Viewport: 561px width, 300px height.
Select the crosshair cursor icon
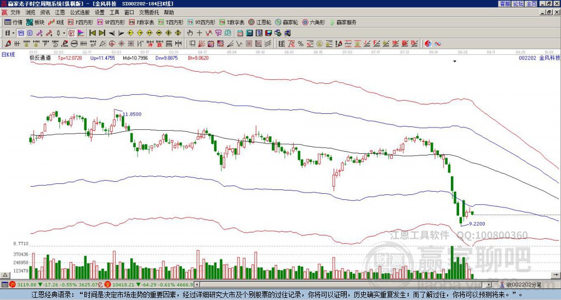pos(199,33)
